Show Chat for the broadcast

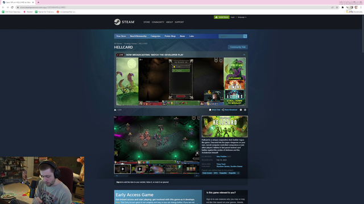[215, 110]
